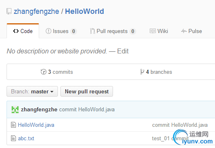The height and width of the screenshot is (148, 215).
Task: Open the zhangfengzhe owner link
Action: click(36, 11)
